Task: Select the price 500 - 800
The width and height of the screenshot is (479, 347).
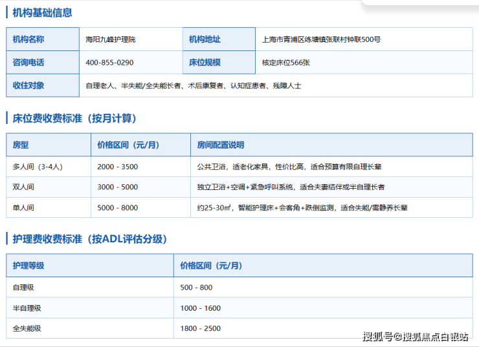Action: click(196, 288)
